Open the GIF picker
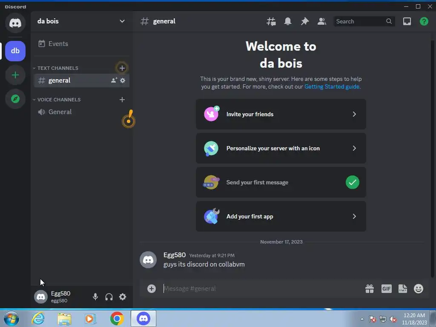Screen dimensions: 436x327 click(387, 289)
